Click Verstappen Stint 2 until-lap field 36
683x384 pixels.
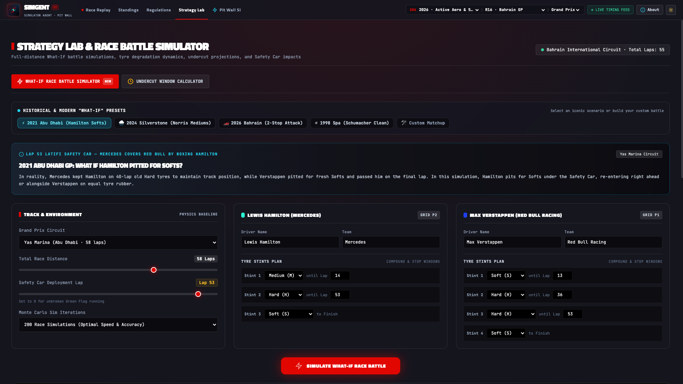pos(562,295)
